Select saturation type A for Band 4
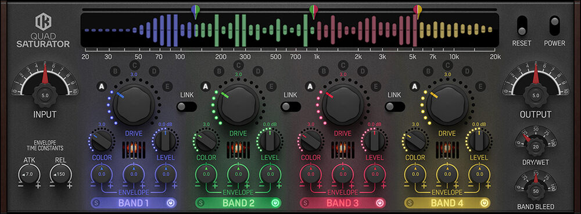Image resolution: width=581 pixels, height=214 pixels. (x=415, y=87)
